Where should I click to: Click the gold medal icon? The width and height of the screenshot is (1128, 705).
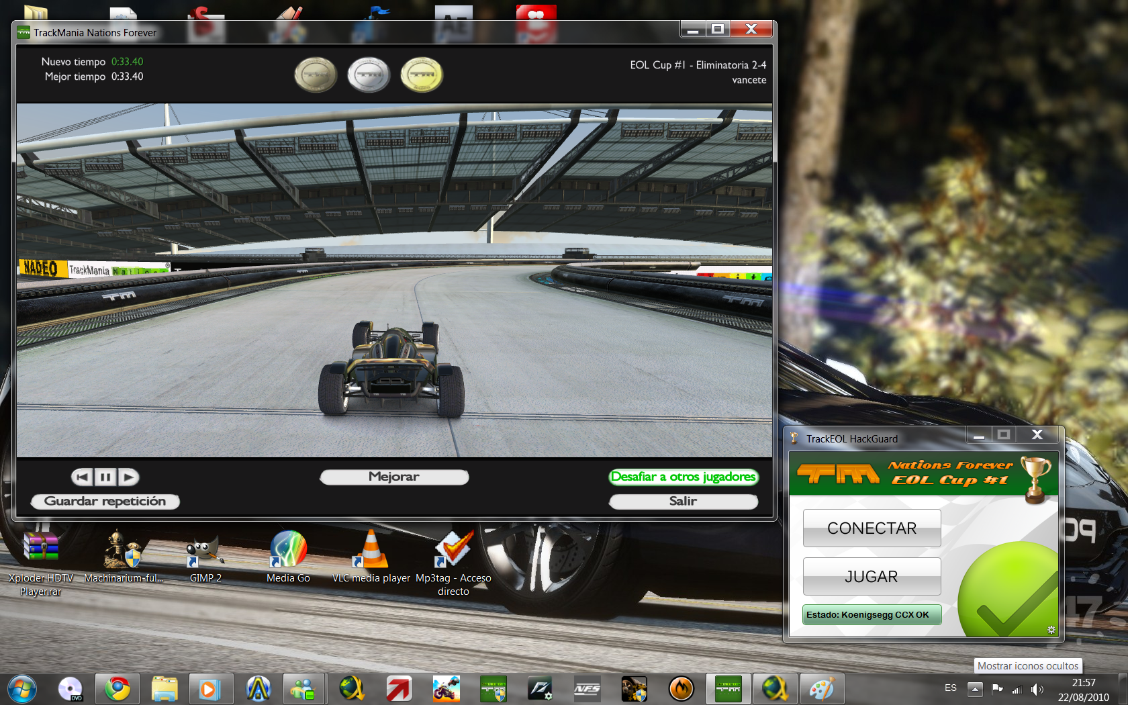pos(422,74)
